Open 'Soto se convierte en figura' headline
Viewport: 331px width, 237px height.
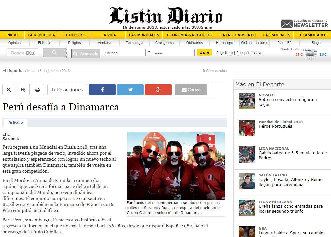[x=288, y=102]
